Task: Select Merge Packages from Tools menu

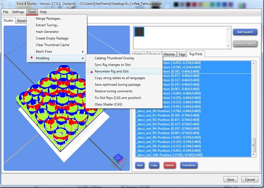Action: (x=48, y=18)
